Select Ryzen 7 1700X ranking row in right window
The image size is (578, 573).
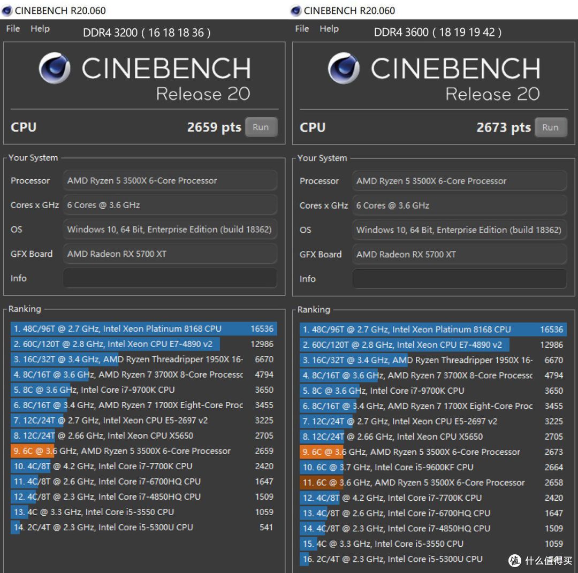(x=433, y=406)
